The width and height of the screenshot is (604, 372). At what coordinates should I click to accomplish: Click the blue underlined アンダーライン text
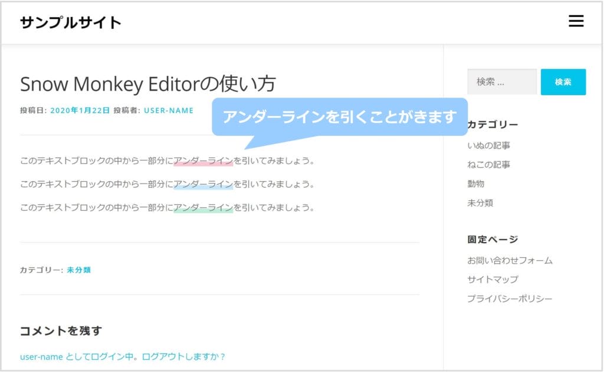click(x=203, y=184)
